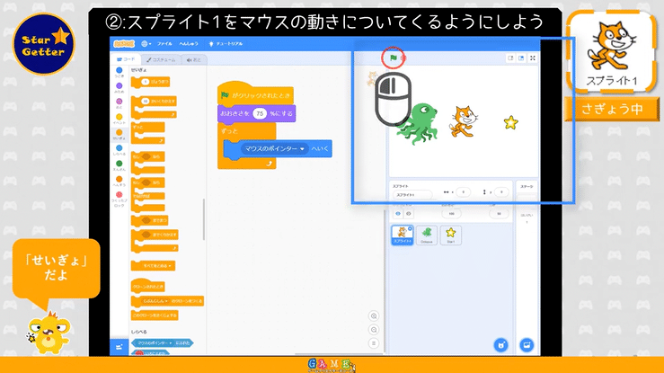Open the すべてをとめる dropdown arrow

pos(170,266)
